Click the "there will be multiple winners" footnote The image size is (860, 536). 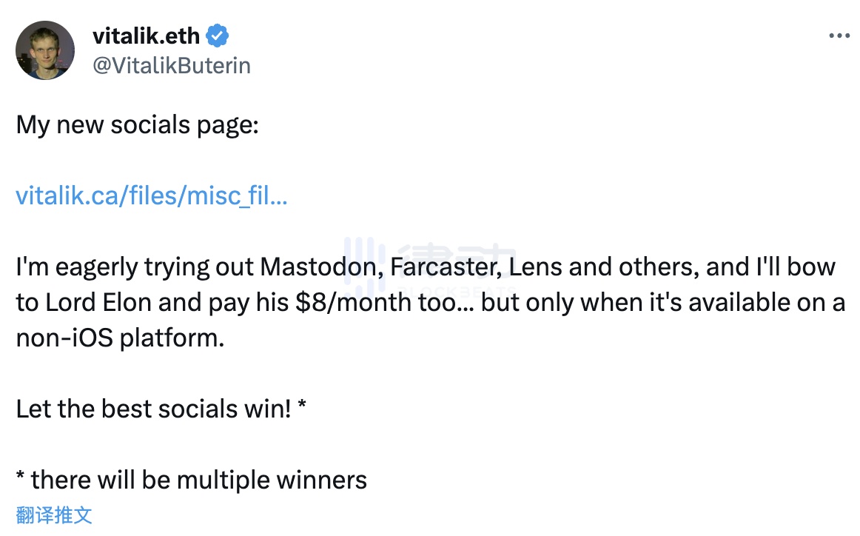point(198,480)
